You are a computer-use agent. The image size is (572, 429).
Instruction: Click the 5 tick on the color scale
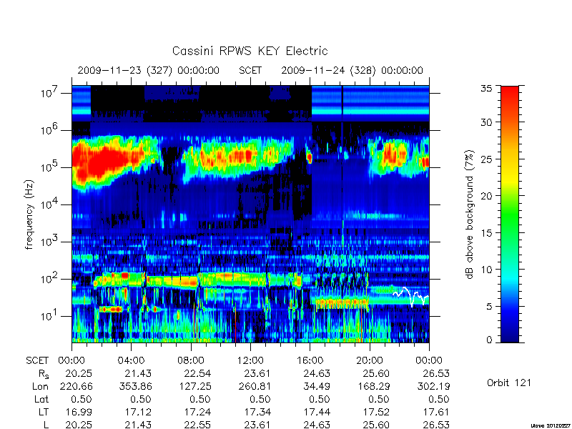coord(489,307)
